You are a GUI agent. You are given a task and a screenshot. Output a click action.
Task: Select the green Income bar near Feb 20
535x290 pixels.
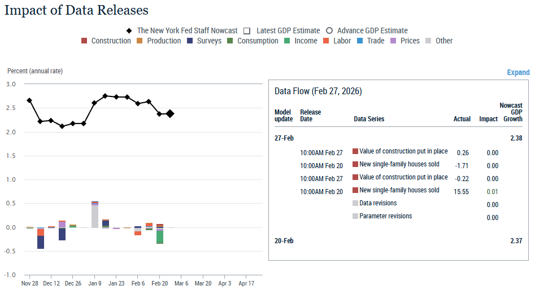coord(160,237)
